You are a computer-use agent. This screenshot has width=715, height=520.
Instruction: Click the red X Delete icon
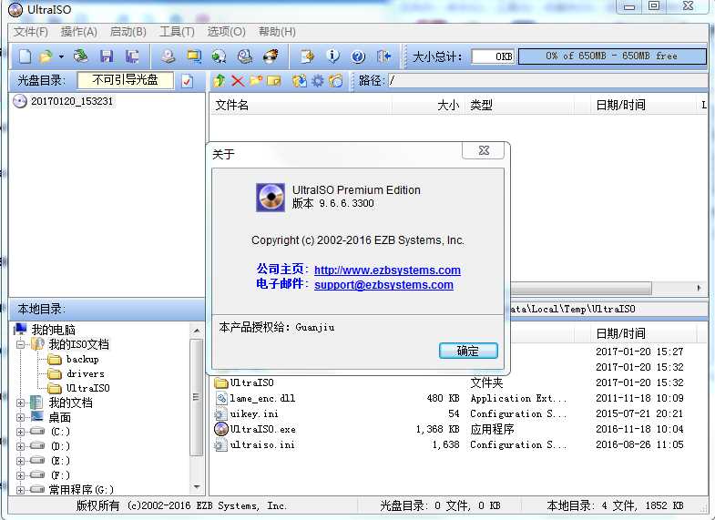(x=237, y=81)
